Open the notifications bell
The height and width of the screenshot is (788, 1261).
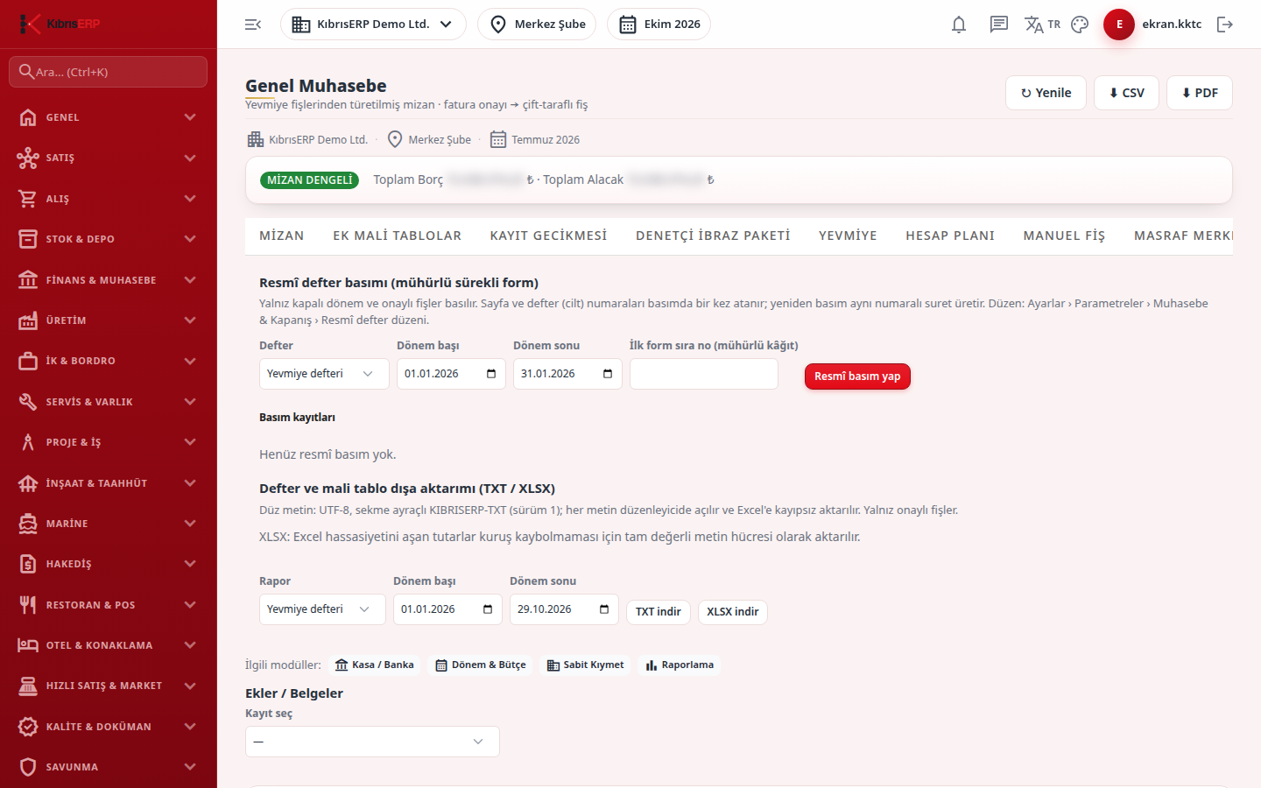[x=959, y=25]
